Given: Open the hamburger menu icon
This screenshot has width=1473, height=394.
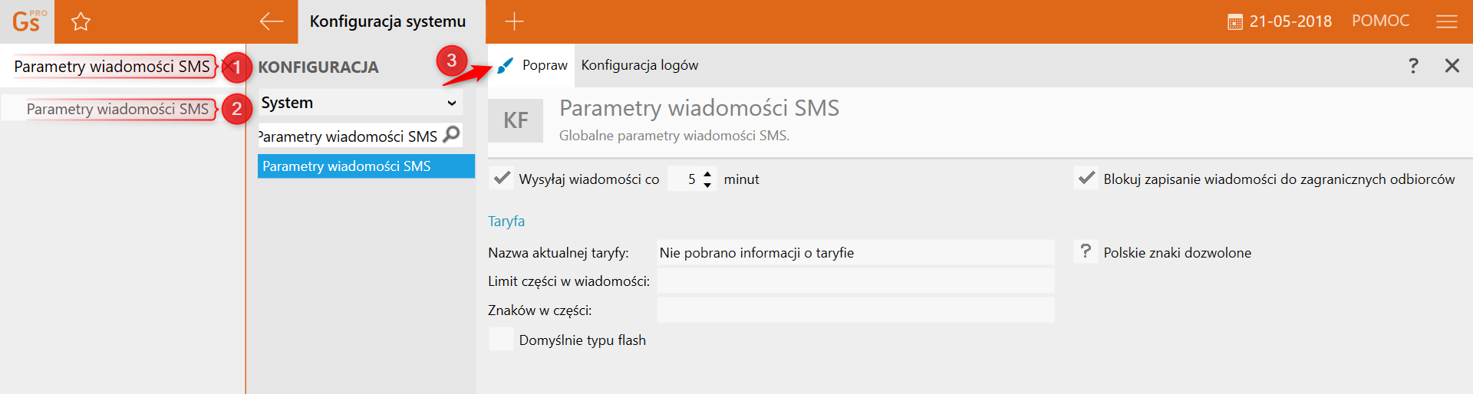Looking at the screenshot, I should point(1446,21).
